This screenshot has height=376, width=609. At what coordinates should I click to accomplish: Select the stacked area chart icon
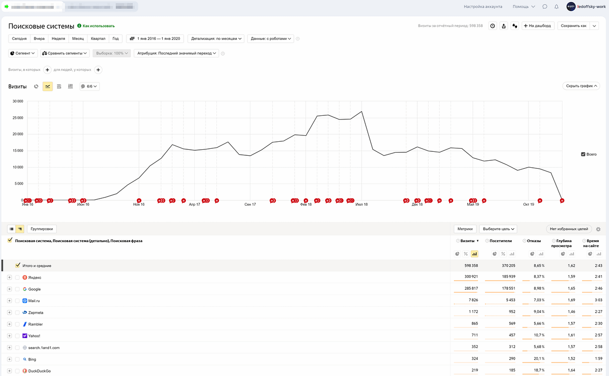59,86
